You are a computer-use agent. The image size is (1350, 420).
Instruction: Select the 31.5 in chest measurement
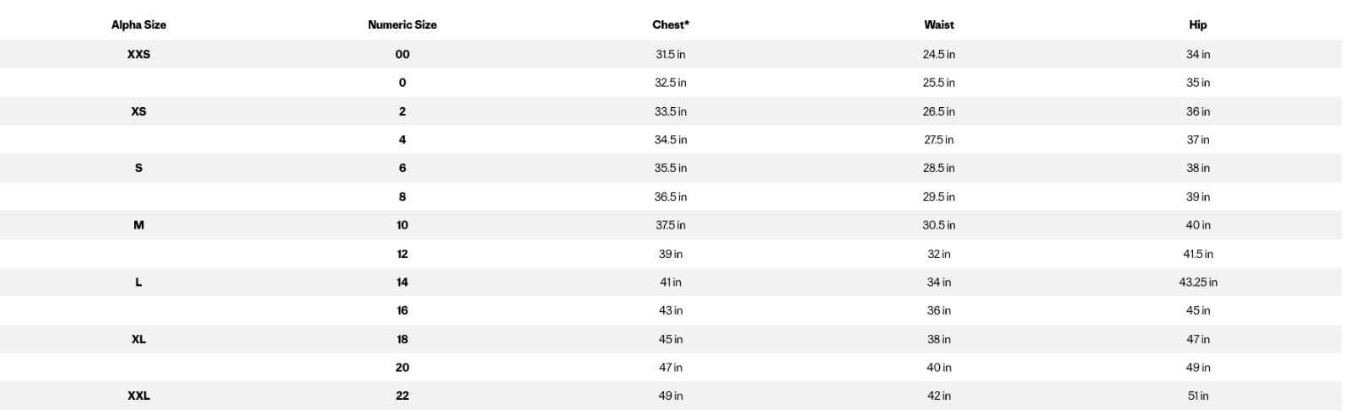tap(671, 54)
